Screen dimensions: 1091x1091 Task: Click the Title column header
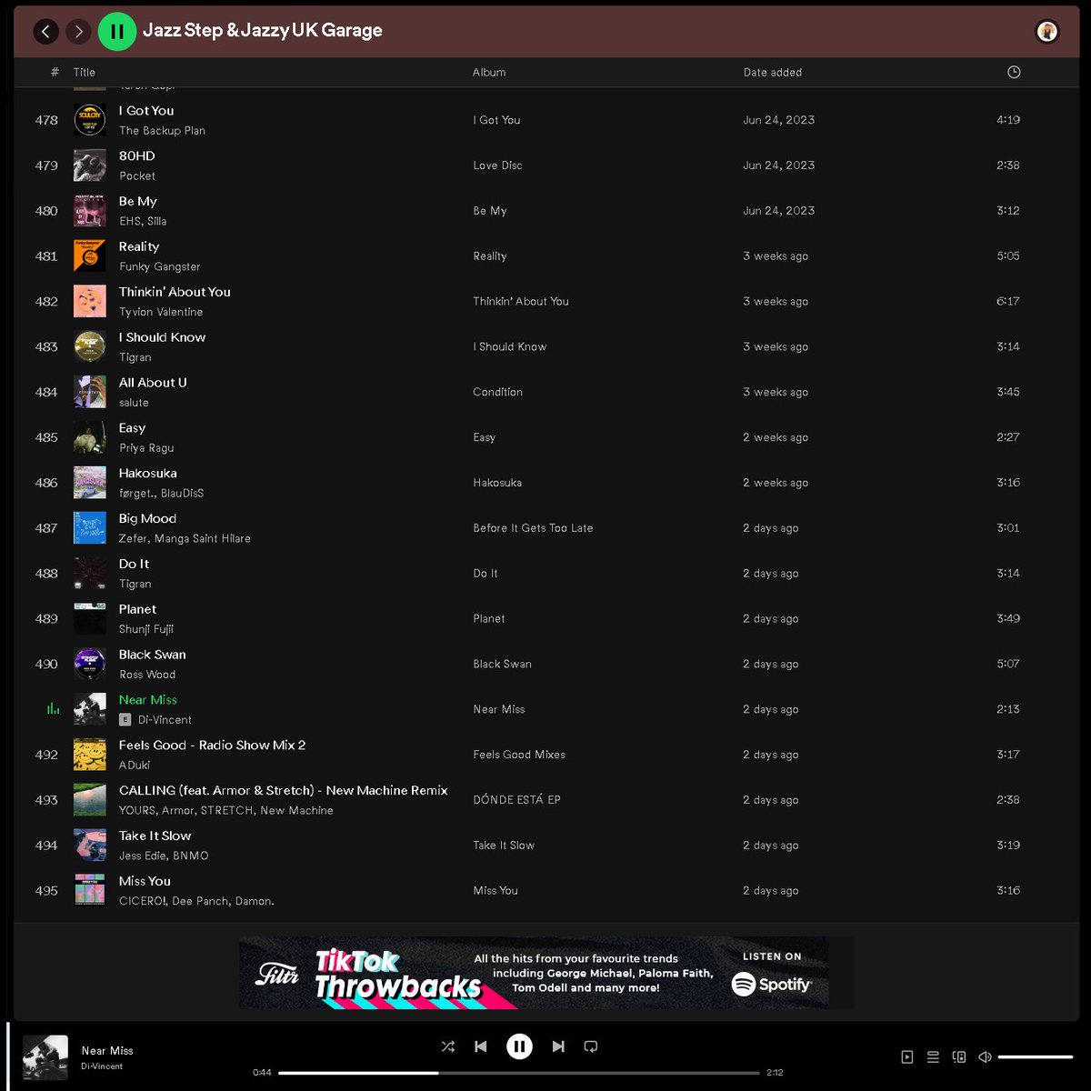(85, 72)
